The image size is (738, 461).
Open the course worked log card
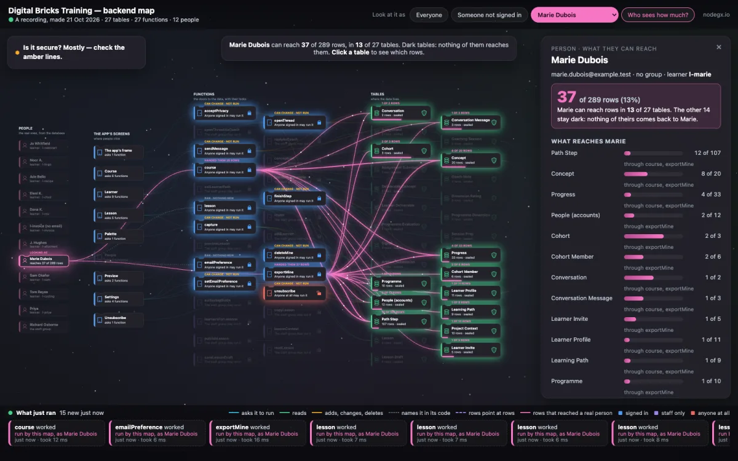click(x=56, y=433)
